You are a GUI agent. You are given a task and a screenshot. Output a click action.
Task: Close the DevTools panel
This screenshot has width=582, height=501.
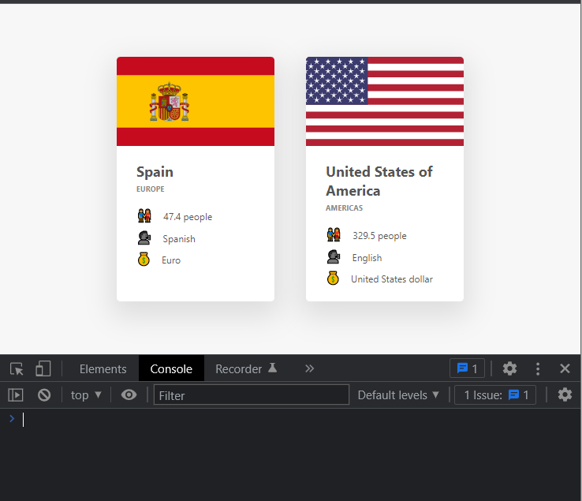point(565,368)
